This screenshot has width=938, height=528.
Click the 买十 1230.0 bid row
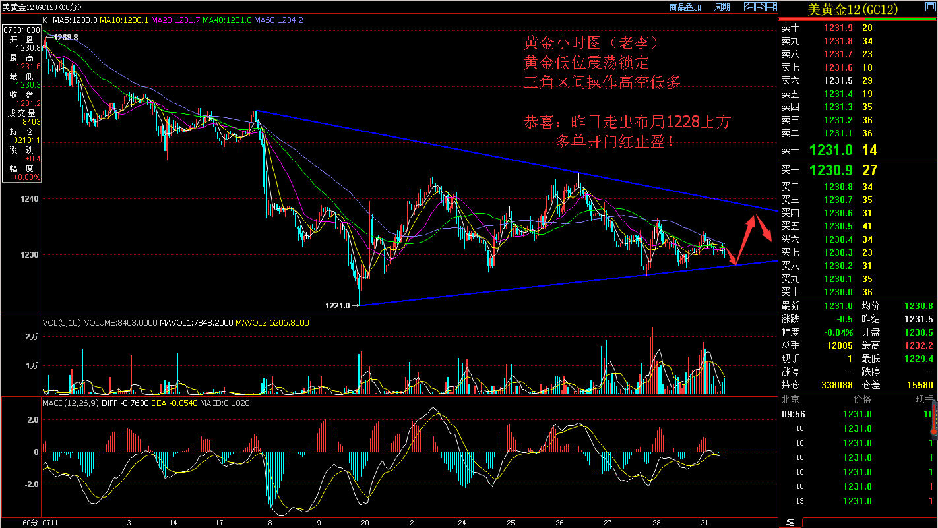[x=858, y=292]
